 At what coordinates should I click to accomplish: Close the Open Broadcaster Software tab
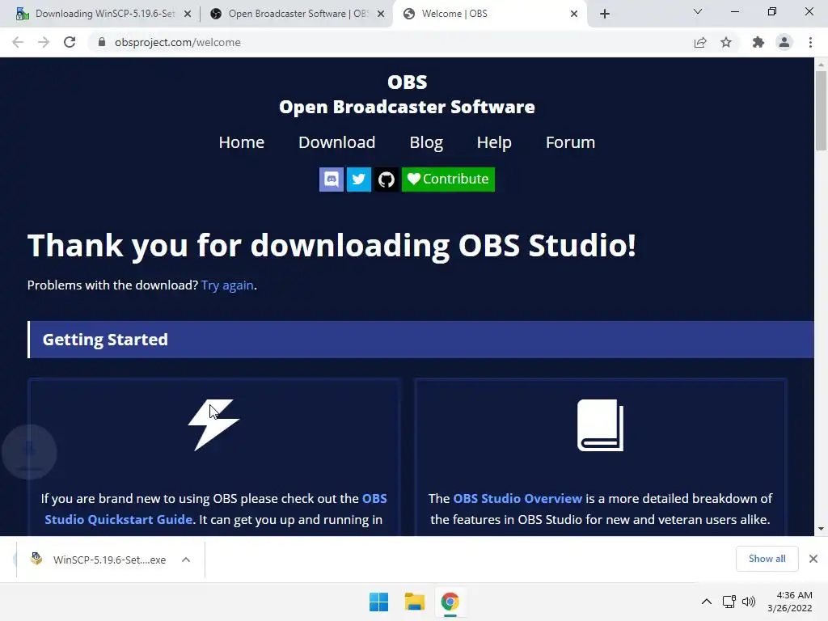coord(381,14)
